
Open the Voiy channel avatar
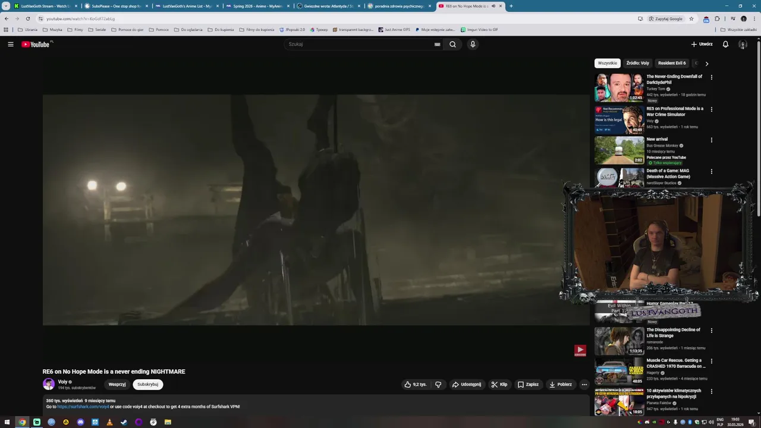(x=49, y=384)
